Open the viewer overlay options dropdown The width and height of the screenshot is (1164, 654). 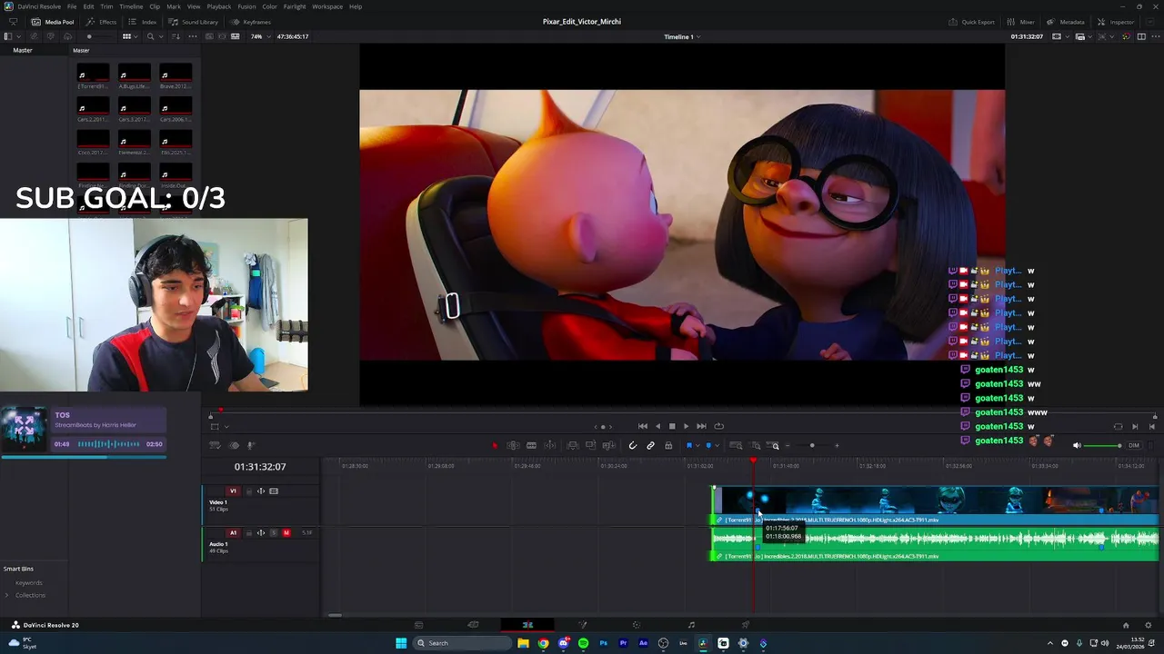(x=226, y=427)
